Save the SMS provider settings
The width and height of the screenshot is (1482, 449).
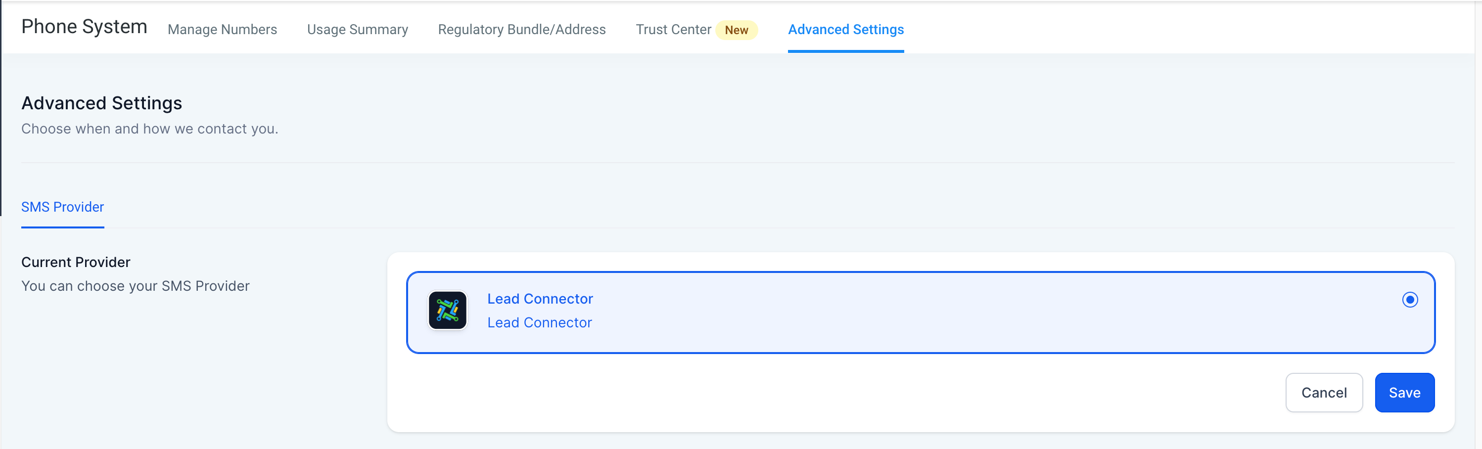tap(1404, 393)
